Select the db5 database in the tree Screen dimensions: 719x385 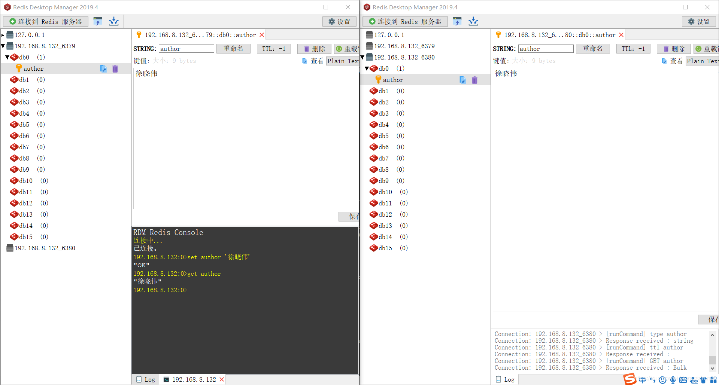point(23,125)
